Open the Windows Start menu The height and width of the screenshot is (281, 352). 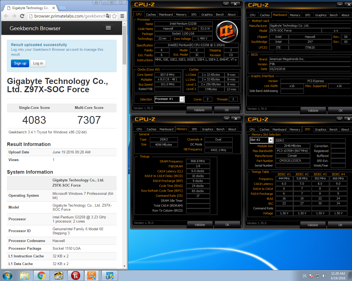point(7,276)
